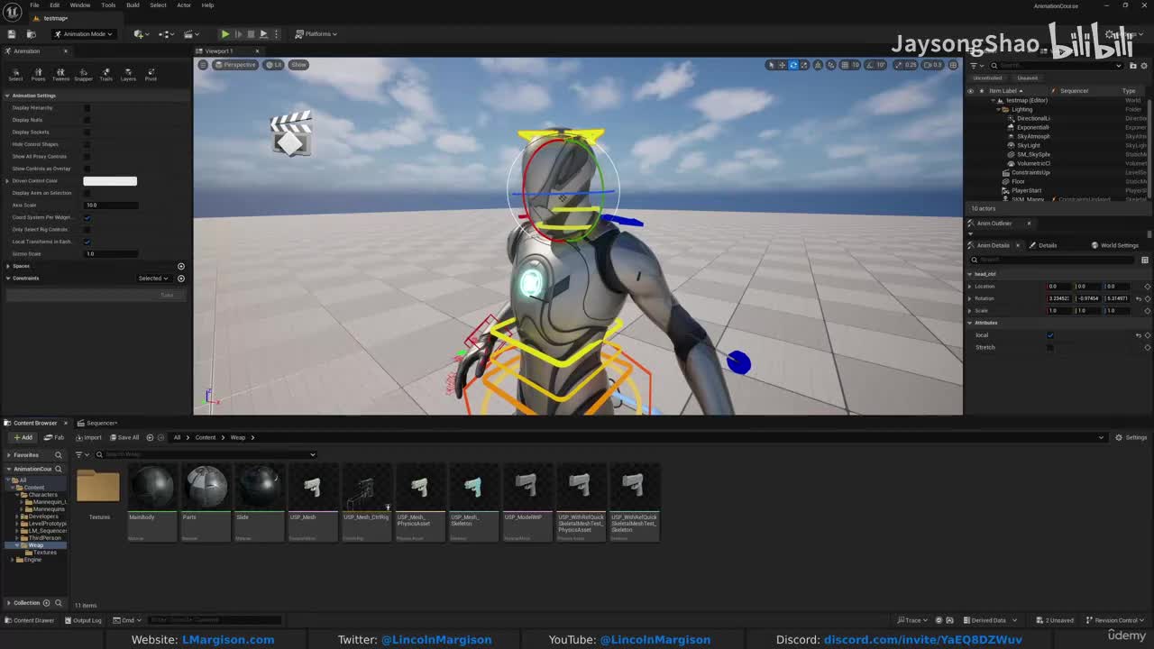Select the Pivot tool icon
Screen dimensions: 1154x649
pos(151,74)
